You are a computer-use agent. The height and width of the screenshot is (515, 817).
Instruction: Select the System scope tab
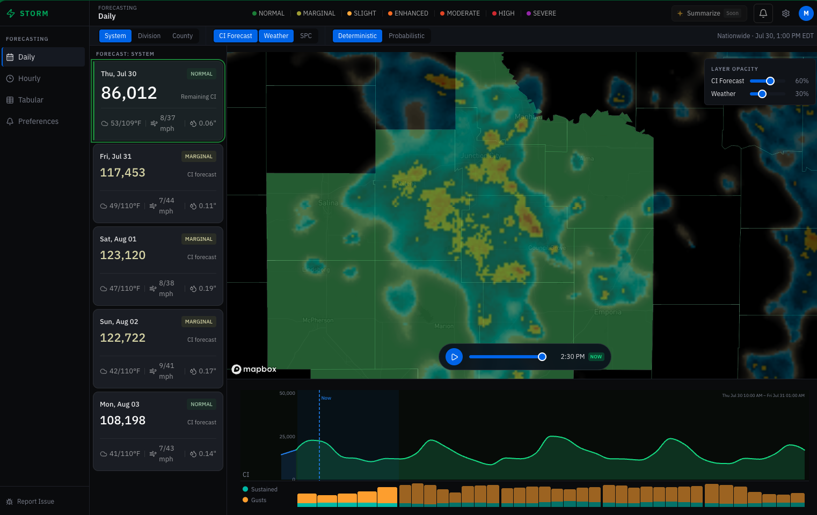115,36
